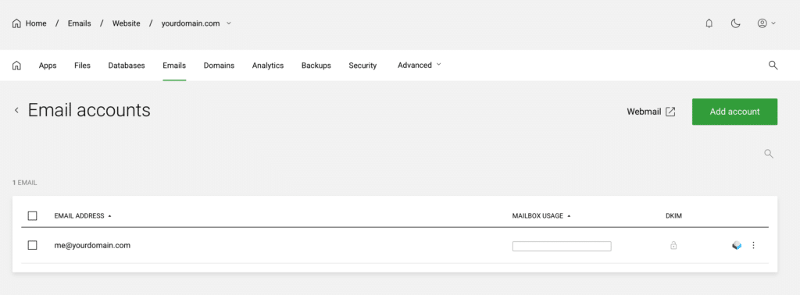800x295 pixels.
Task: Select the Emails tab
Action: [174, 66]
